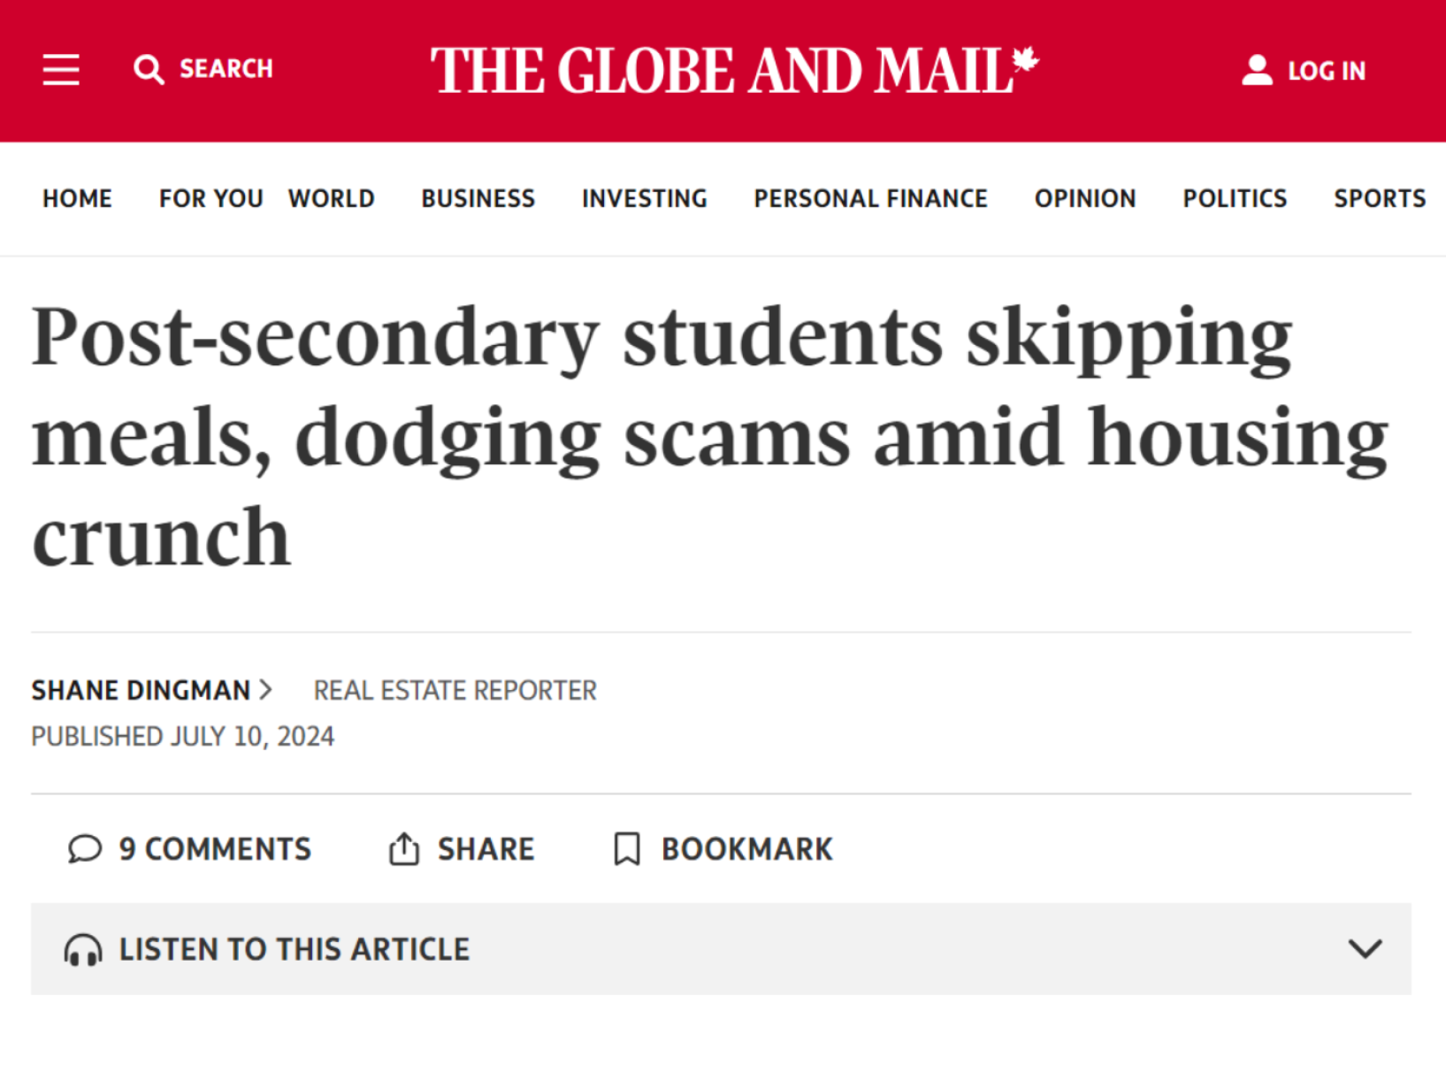
Task: Click the search magnifier icon
Action: pos(149,69)
